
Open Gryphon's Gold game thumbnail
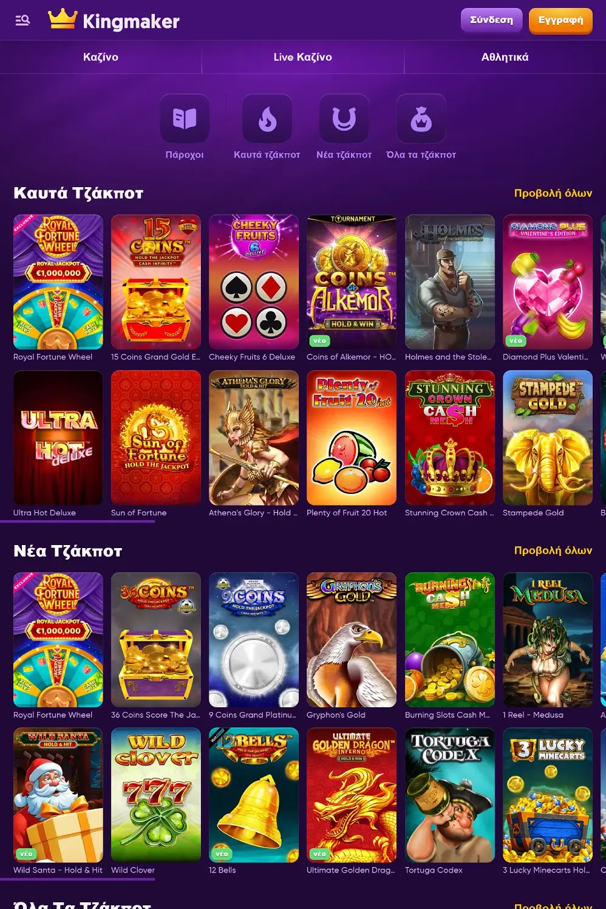tap(352, 640)
